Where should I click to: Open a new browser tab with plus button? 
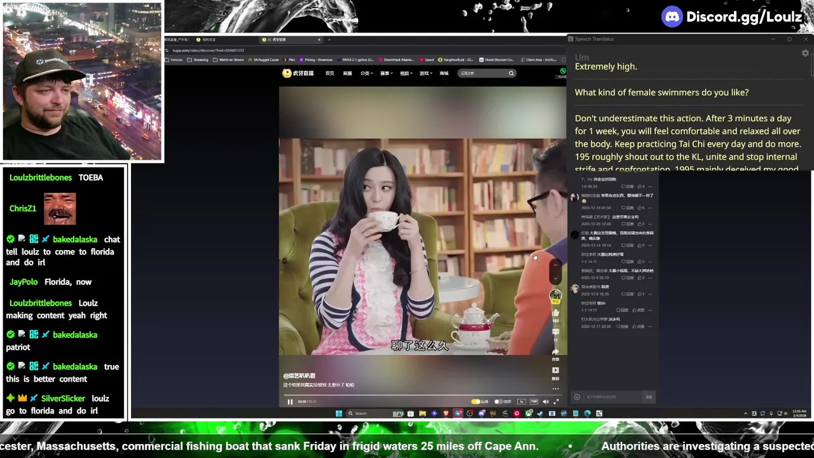(329, 39)
